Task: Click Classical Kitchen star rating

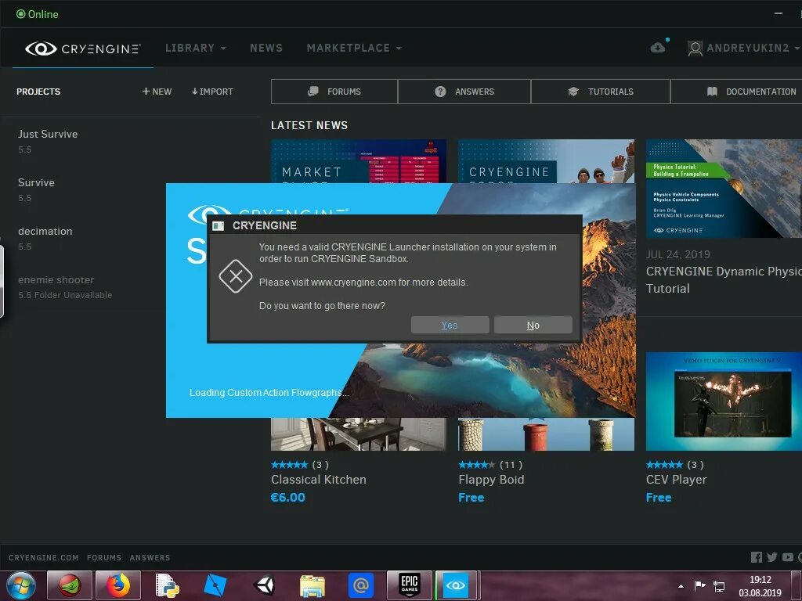Action: point(290,465)
